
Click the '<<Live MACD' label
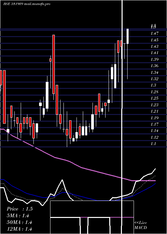(141, 225)
